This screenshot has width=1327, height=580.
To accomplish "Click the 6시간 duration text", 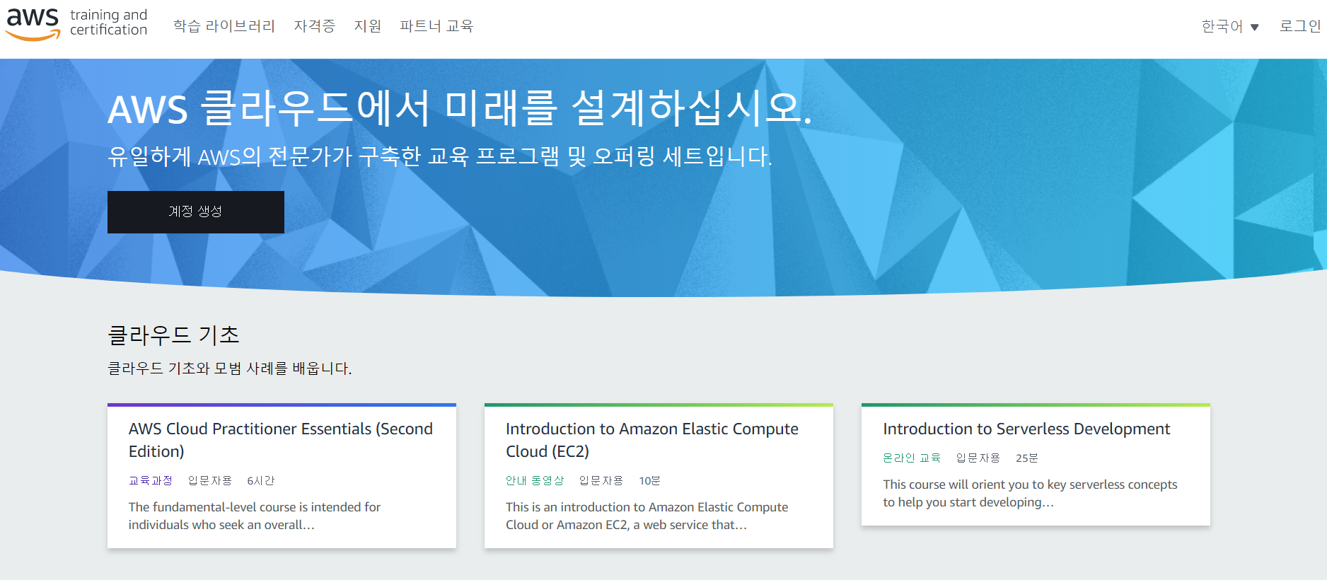I will [x=261, y=480].
